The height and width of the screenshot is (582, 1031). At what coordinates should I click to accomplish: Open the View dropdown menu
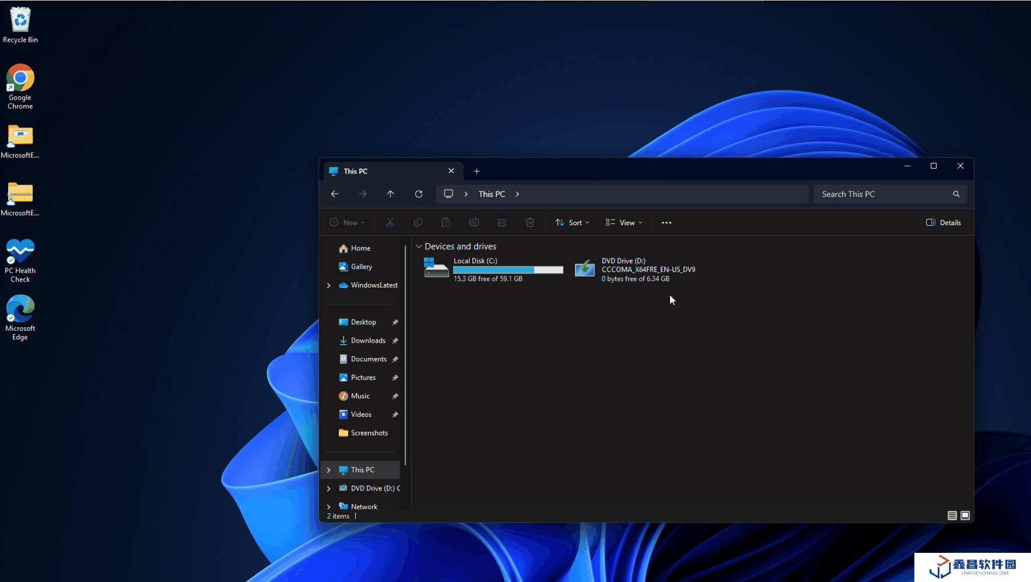tap(624, 223)
